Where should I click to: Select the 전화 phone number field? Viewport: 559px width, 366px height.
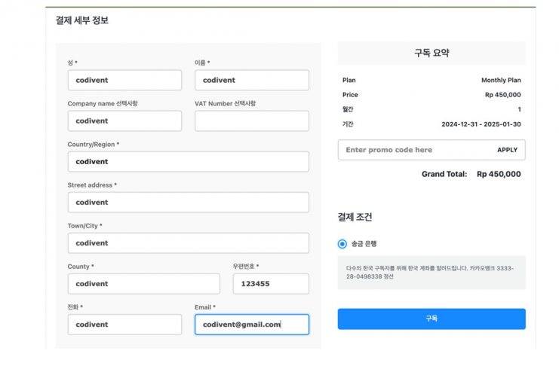(x=124, y=325)
